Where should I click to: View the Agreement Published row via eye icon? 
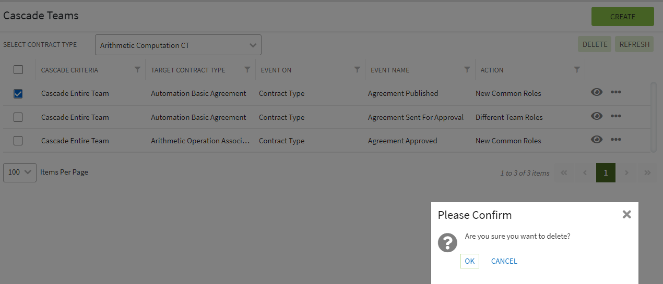tap(597, 92)
